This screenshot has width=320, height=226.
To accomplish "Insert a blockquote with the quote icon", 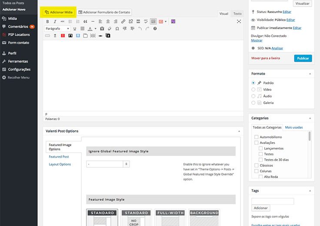I will (x=85, y=21).
